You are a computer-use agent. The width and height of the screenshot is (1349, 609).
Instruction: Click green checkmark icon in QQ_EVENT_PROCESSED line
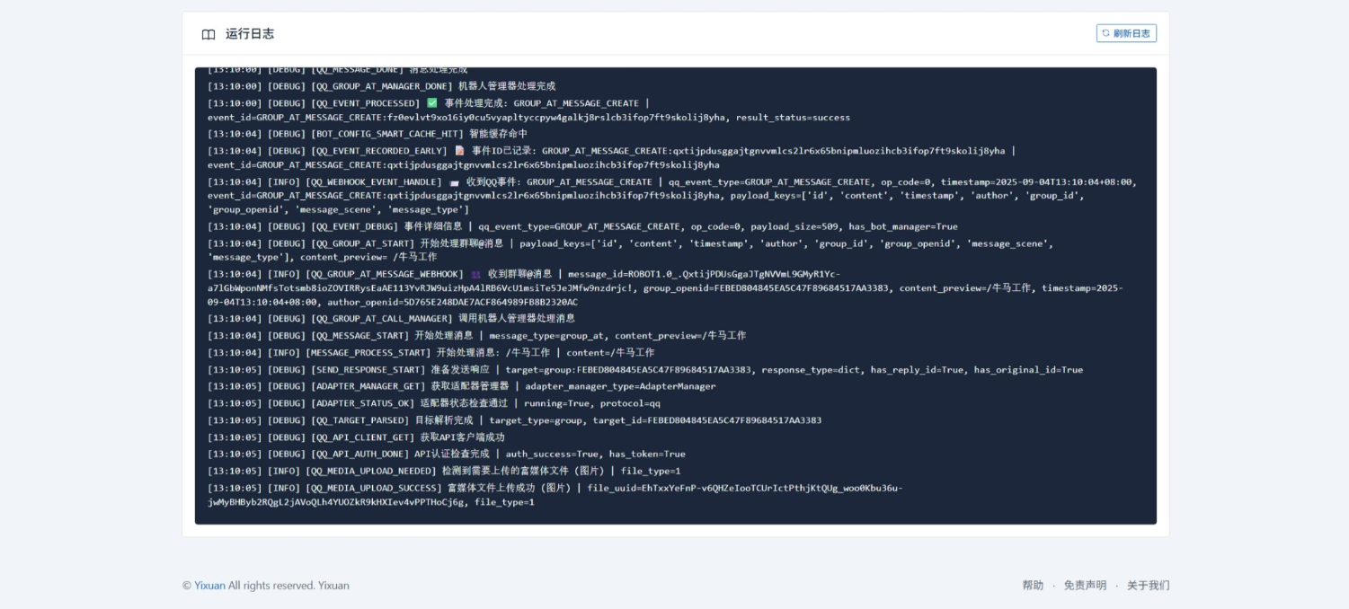(432, 103)
